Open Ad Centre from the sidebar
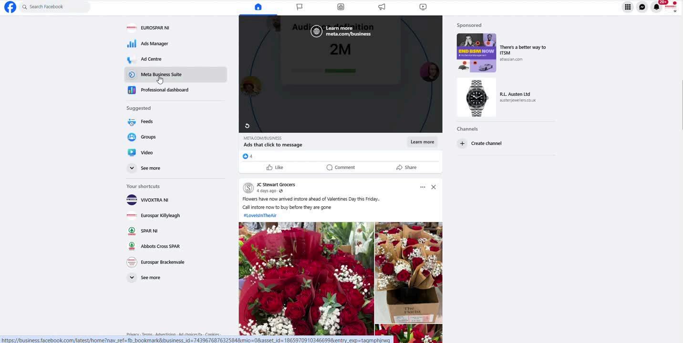The height and width of the screenshot is (343, 683). click(176, 59)
